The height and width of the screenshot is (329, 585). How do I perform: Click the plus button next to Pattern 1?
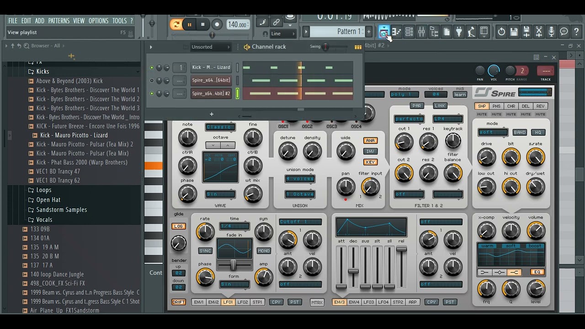point(369,32)
